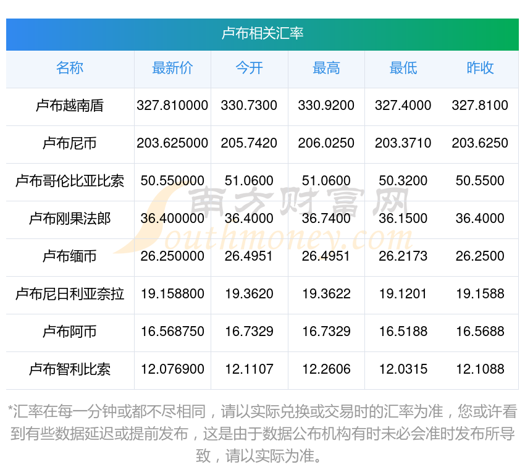The image size is (525, 475).
Task: Click low value 36.1500
Action: click(403, 219)
